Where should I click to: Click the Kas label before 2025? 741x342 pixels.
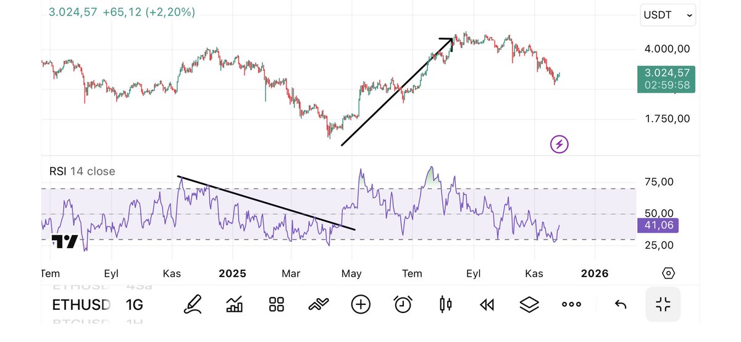click(x=172, y=273)
